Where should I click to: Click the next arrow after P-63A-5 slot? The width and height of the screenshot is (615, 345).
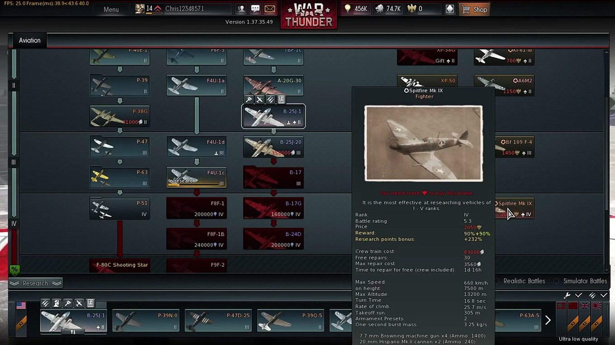tap(548, 320)
